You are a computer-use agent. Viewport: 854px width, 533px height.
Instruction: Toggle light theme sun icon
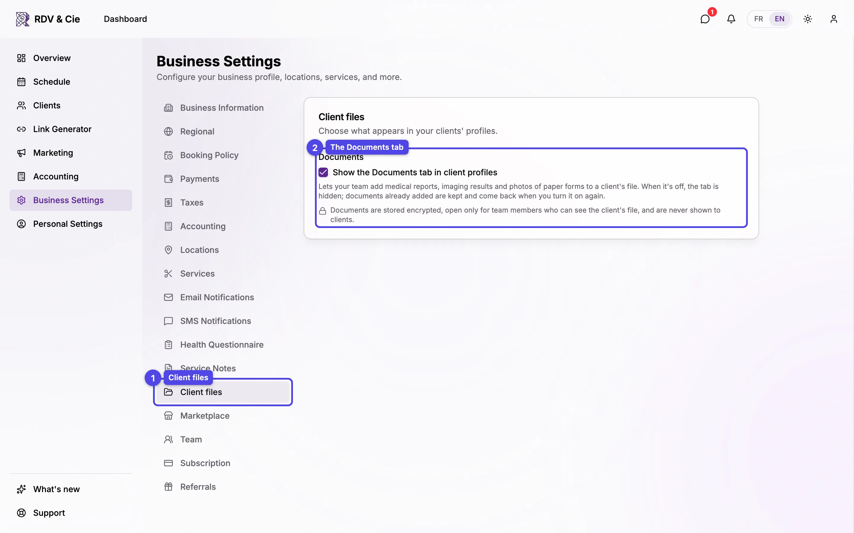pos(807,19)
